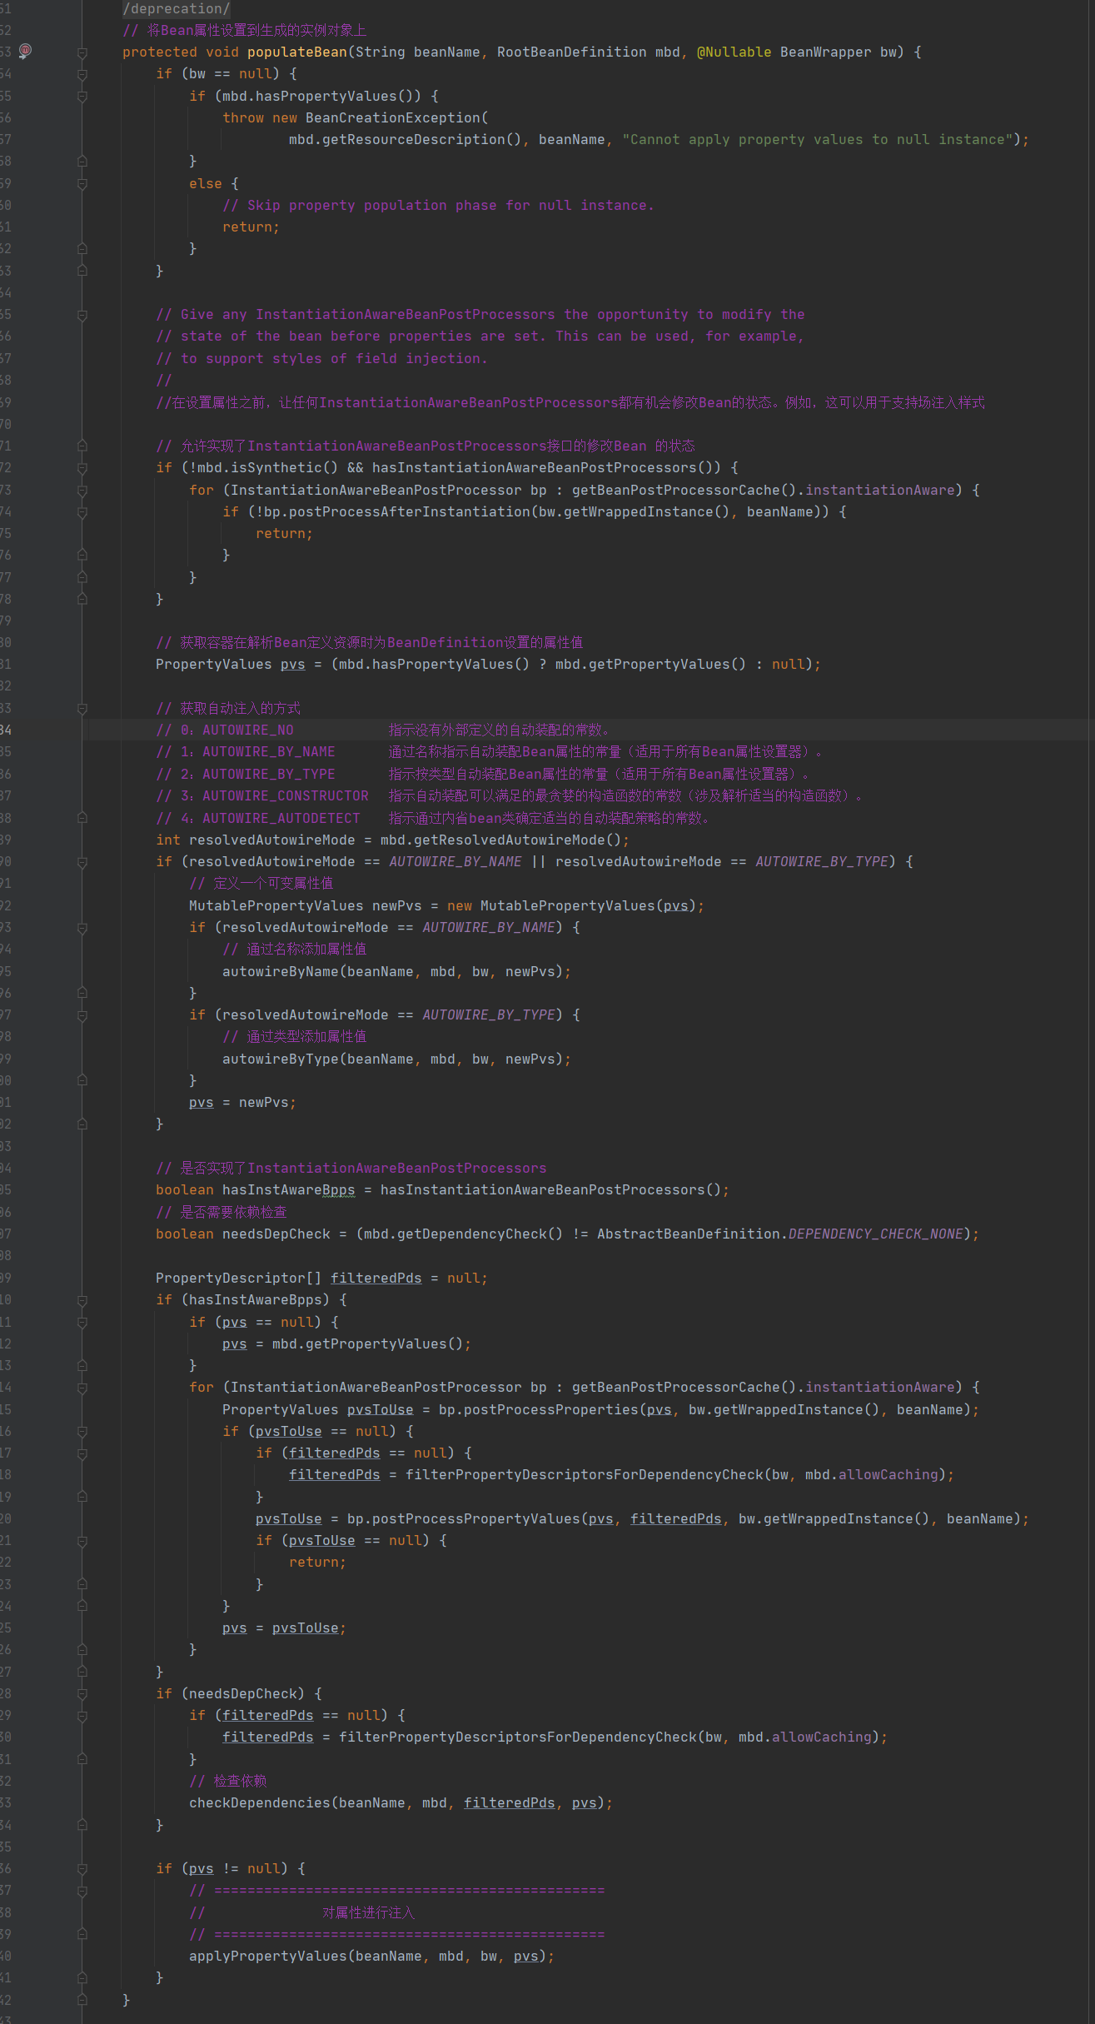The height and width of the screenshot is (2024, 1095).
Task: Click the "Cannot apply property values to null instance" string
Action: tap(817, 139)
